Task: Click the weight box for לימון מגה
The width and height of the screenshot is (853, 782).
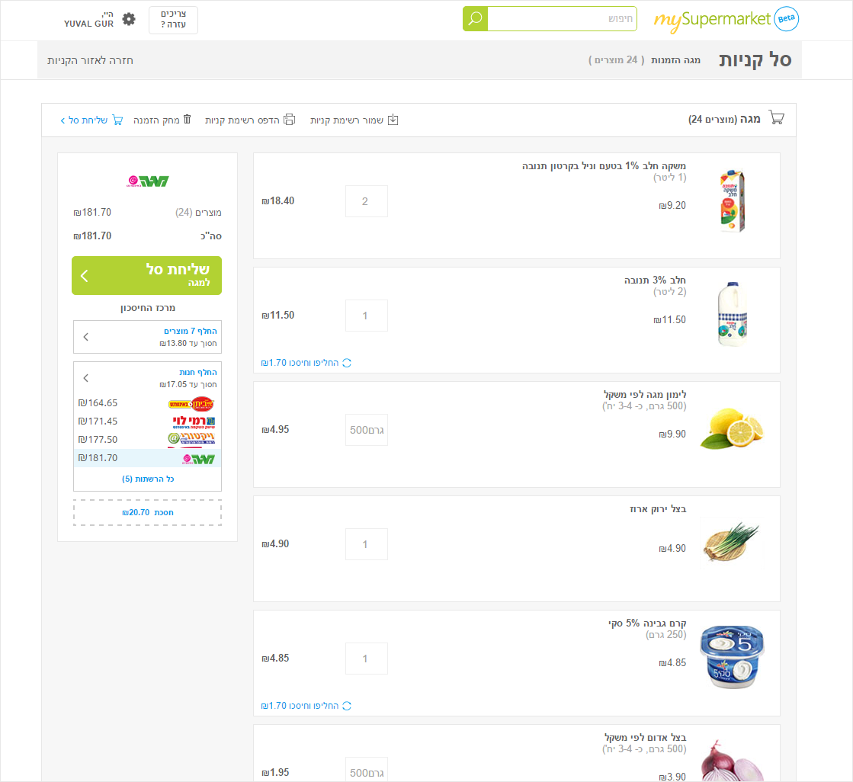Action: [367, 430]
